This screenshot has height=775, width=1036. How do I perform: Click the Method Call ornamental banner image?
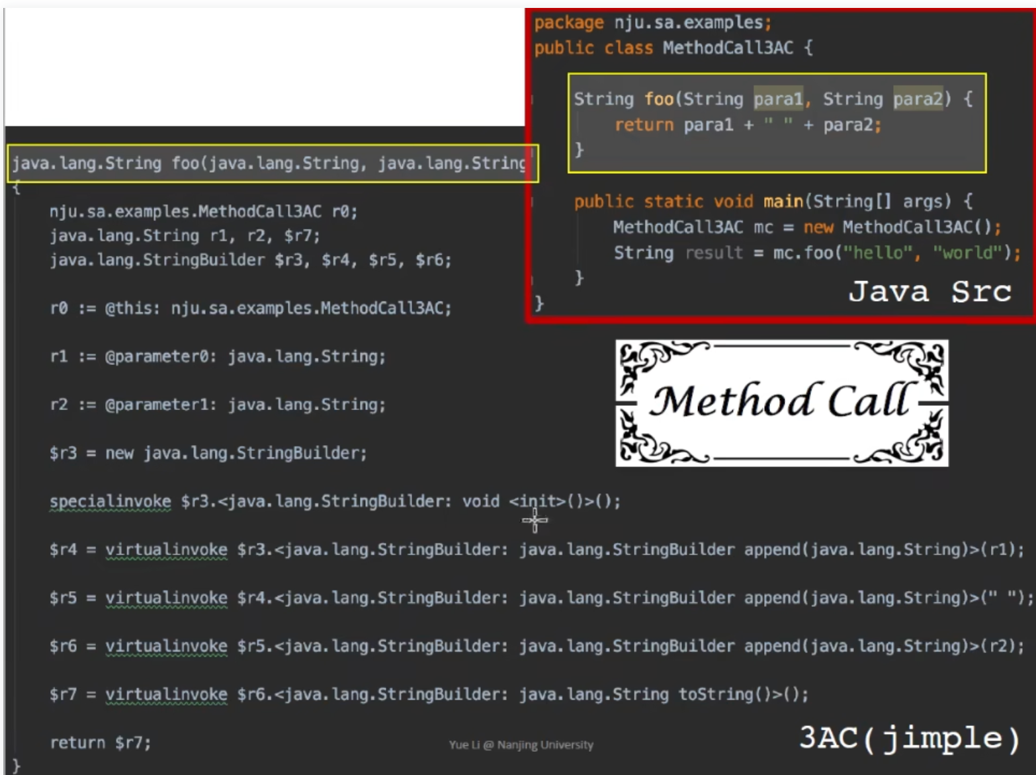[x=781, y=402]
